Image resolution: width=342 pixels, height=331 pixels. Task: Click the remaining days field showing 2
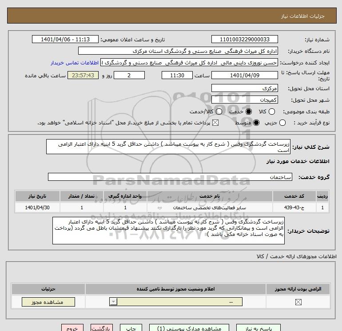(x=129, y=75)
